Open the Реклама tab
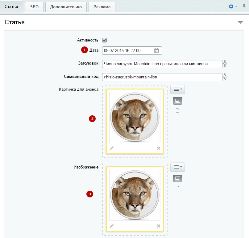This screenshot has width=249, height=238. click(x=102, y=7)
